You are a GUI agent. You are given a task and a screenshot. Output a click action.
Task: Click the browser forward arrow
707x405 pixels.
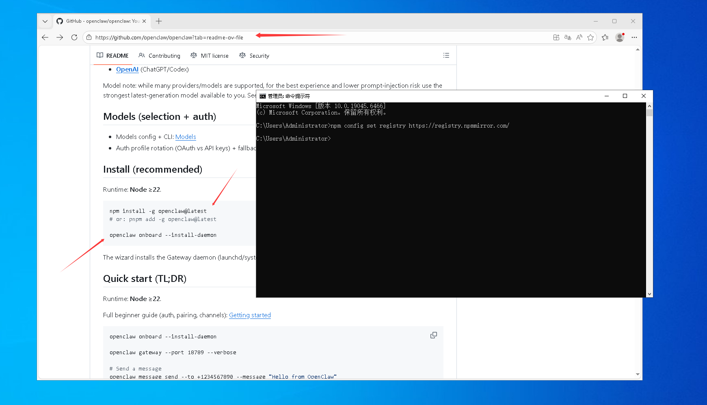click(60, 37)
